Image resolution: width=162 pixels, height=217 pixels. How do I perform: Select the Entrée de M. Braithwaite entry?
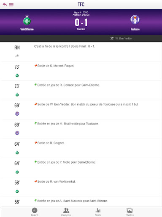pyautogui.click(x=81, y=129)
